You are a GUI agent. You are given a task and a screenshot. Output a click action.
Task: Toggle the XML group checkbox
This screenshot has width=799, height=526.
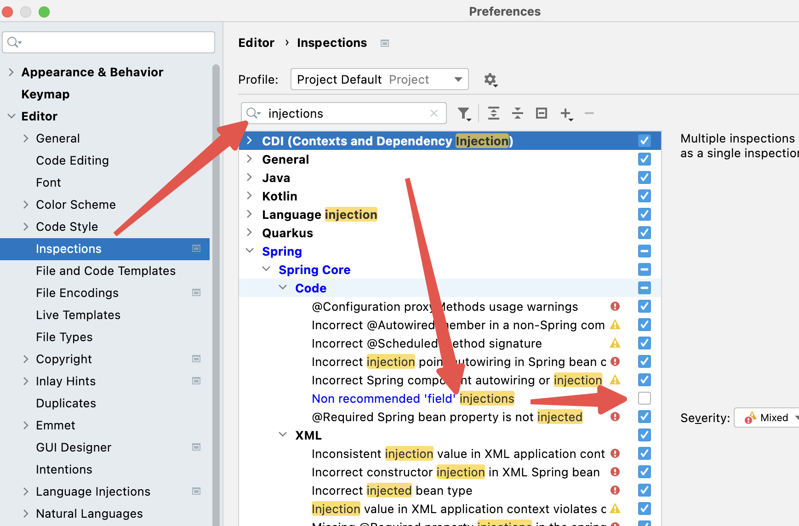tap(645, 435)
